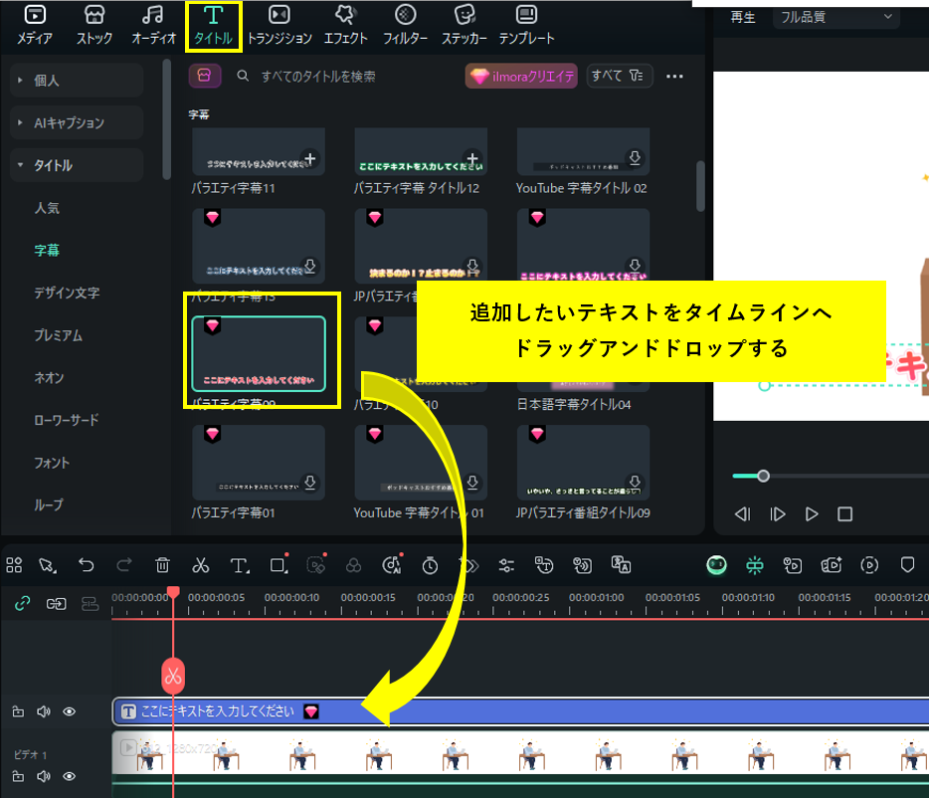Click the delete (trash) icon
The width and height of the screenshot is (929, 798).
(x=164, y=565)
